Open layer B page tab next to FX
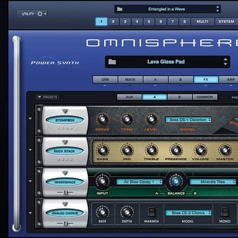The image size is (238, 238). point(180,80)
